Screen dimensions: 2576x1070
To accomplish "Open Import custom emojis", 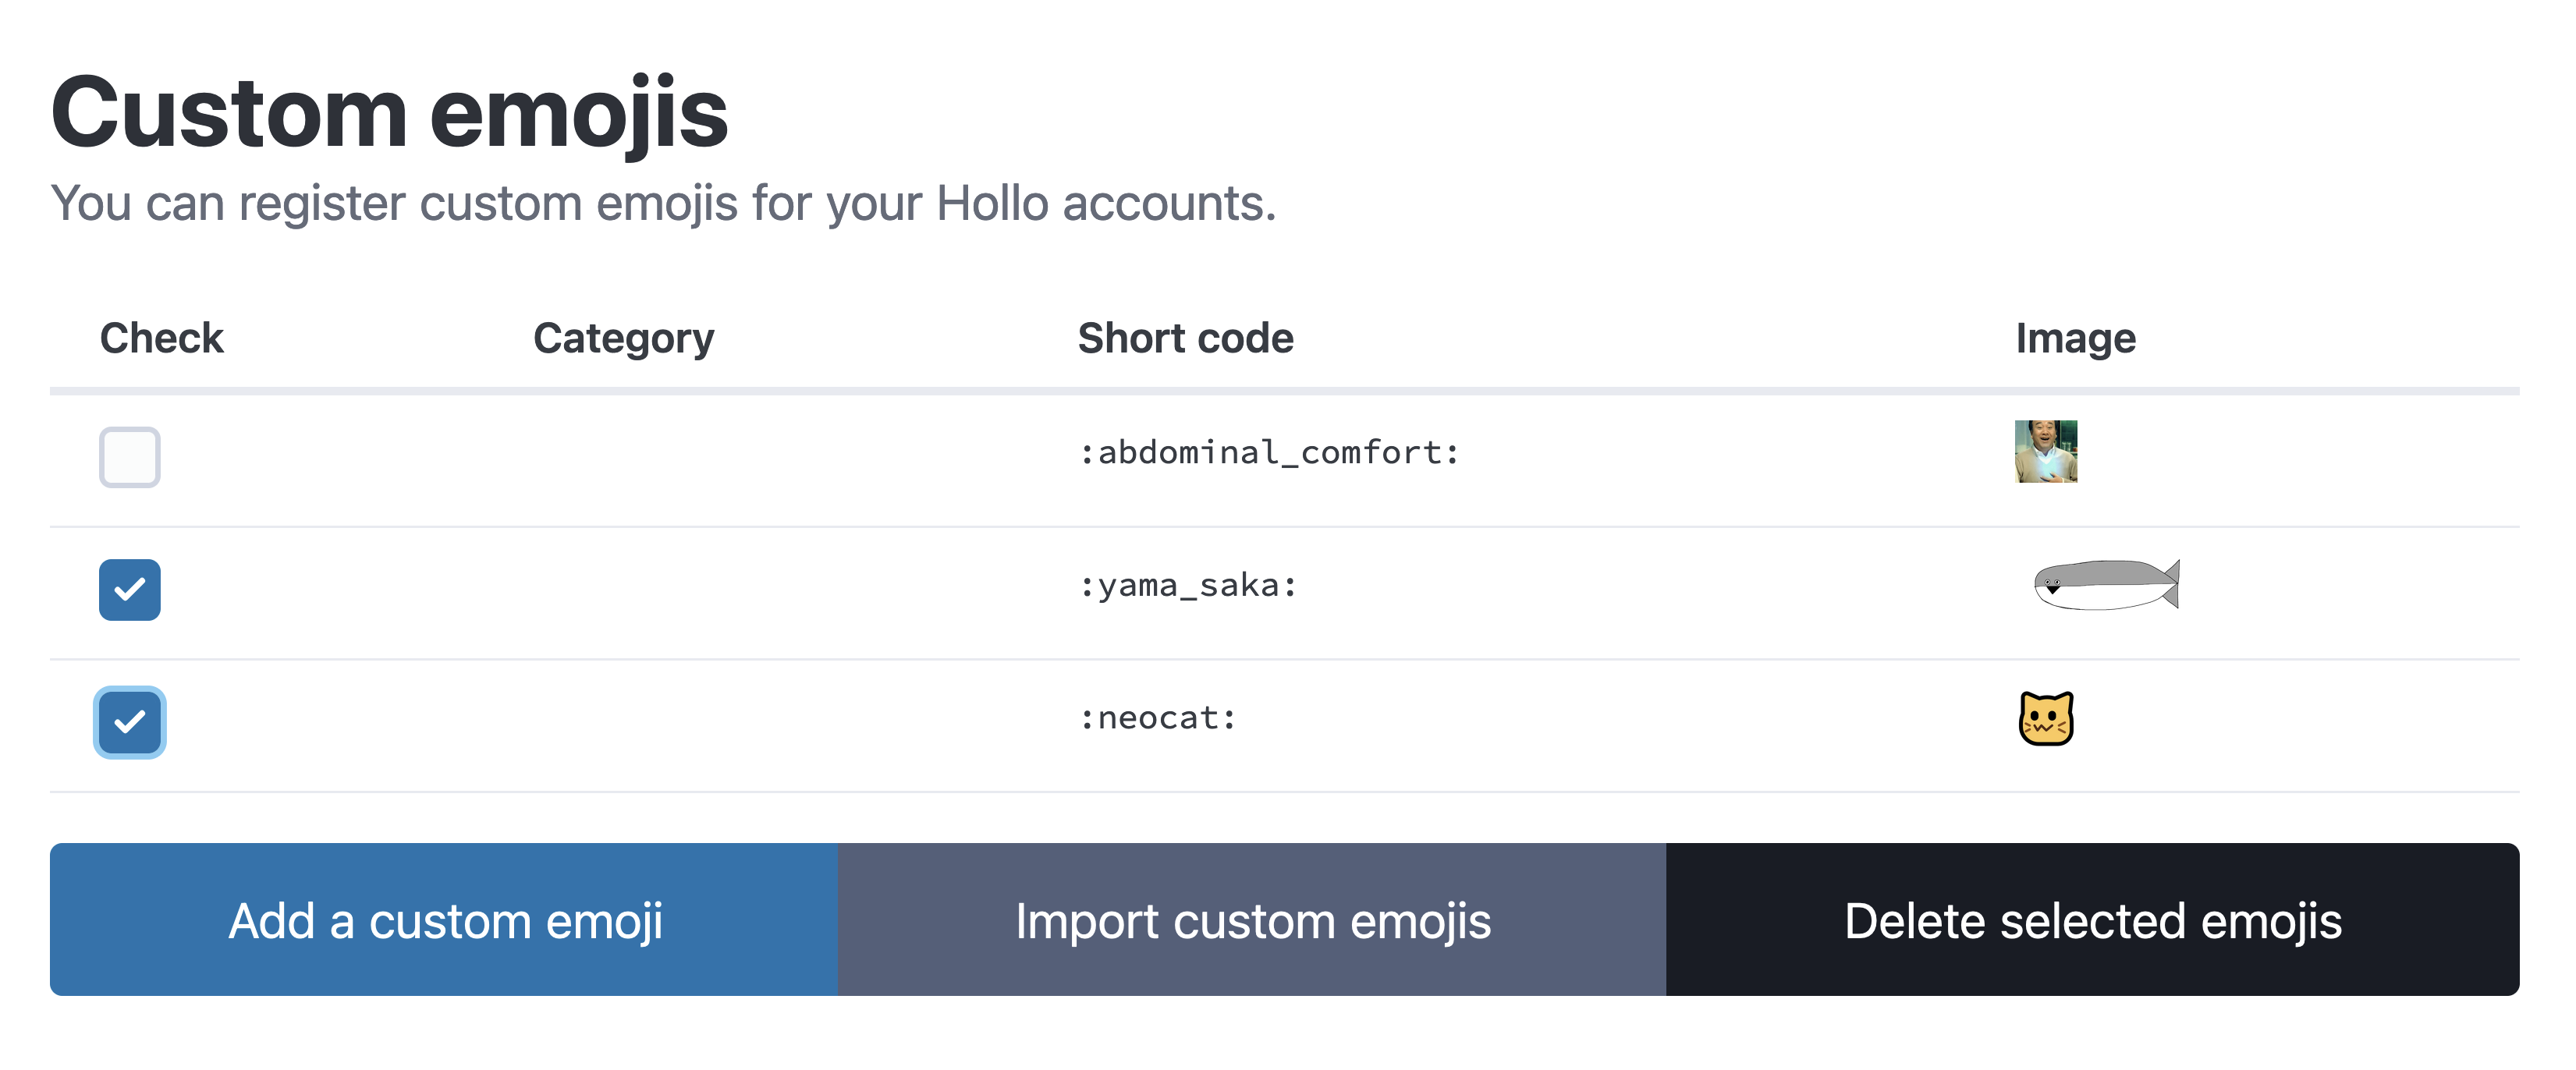I will point(1252,920).
